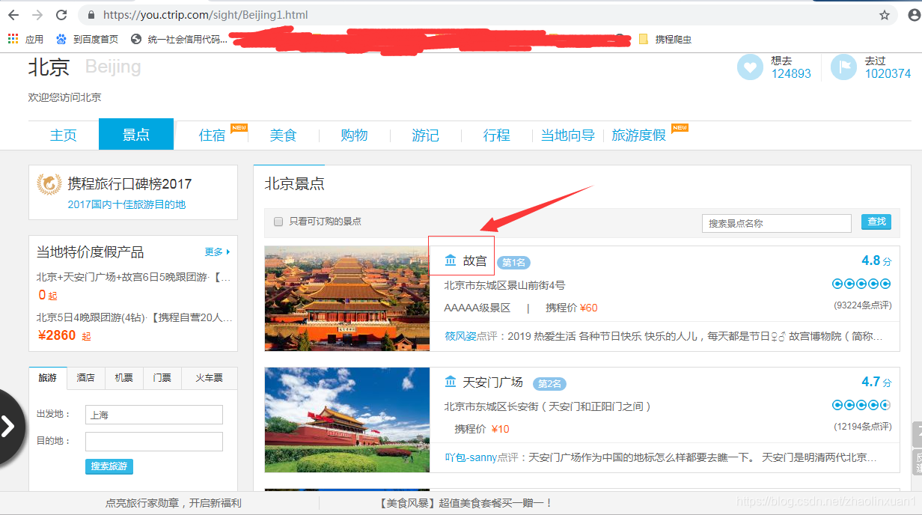The height and width of the screenshot is (515, 922).
Task: Click the flag 去过 icon
Action: 843,67
